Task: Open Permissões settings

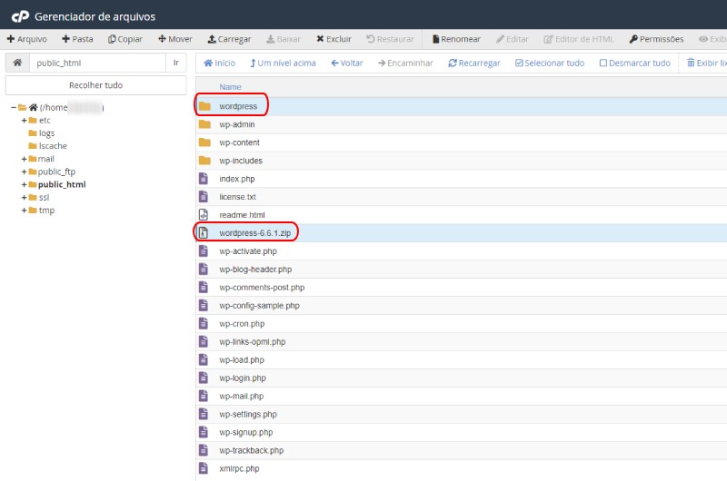Action: point(656,39)
